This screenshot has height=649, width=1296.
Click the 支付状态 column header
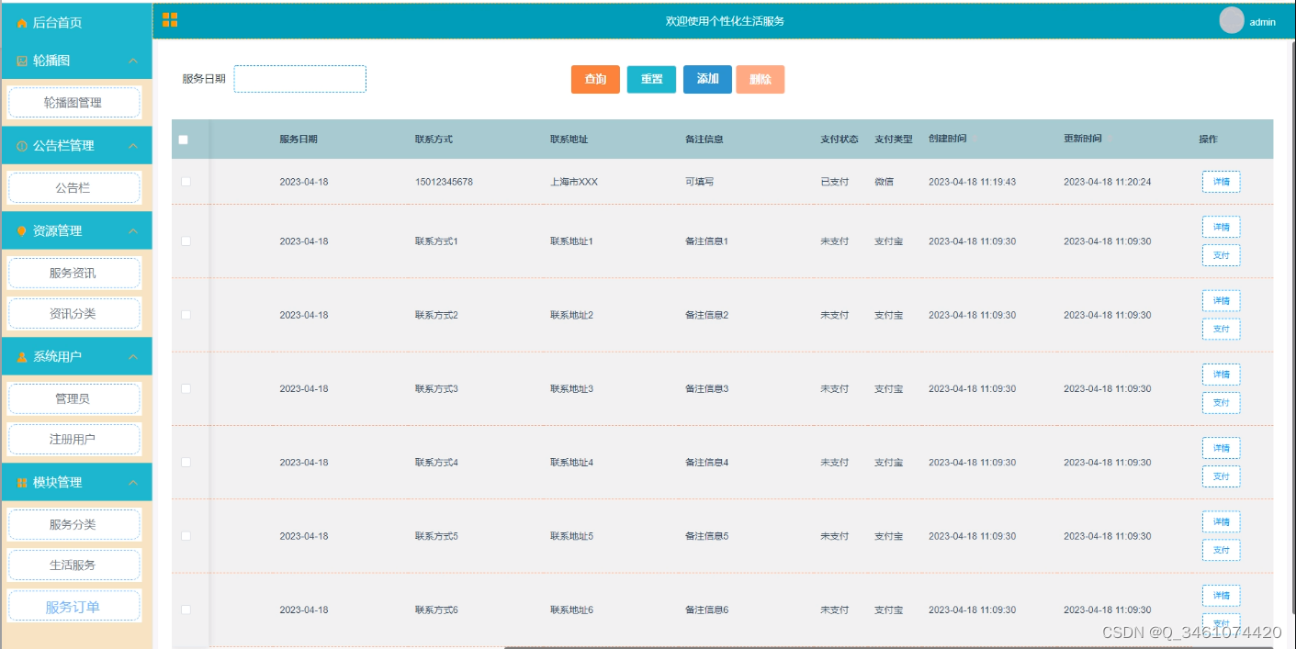coord(840,140)
